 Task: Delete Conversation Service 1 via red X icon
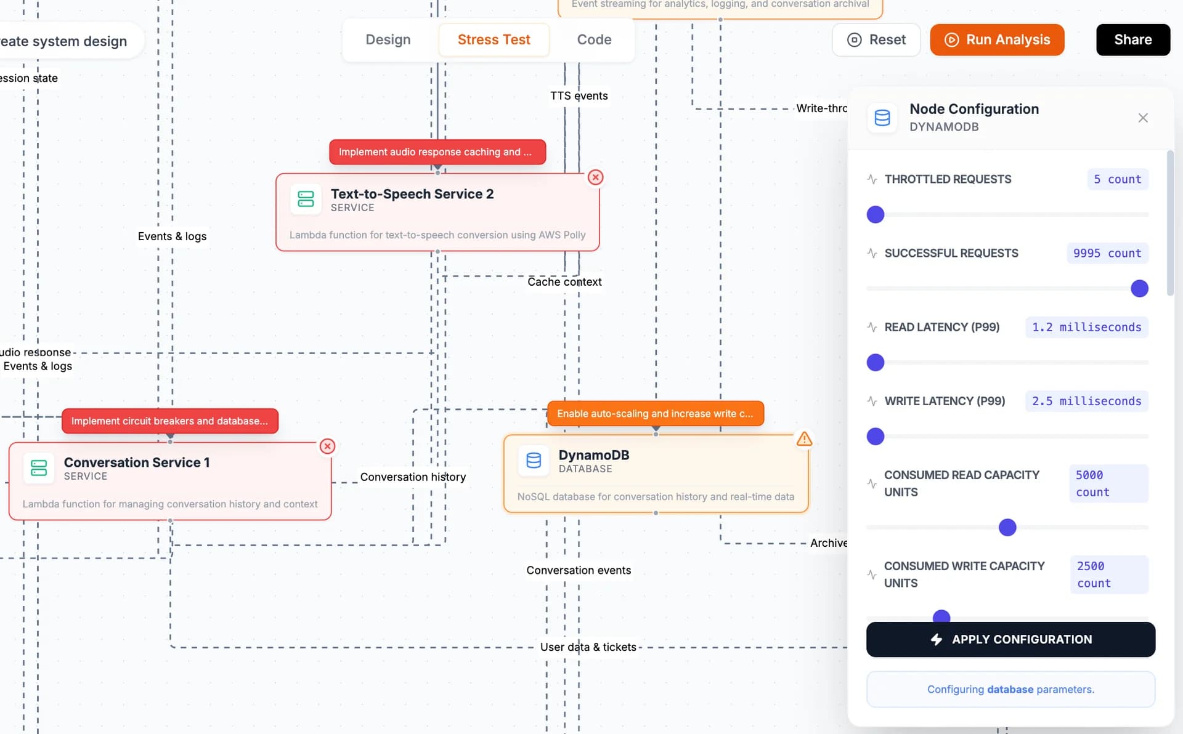pos(327,446)
